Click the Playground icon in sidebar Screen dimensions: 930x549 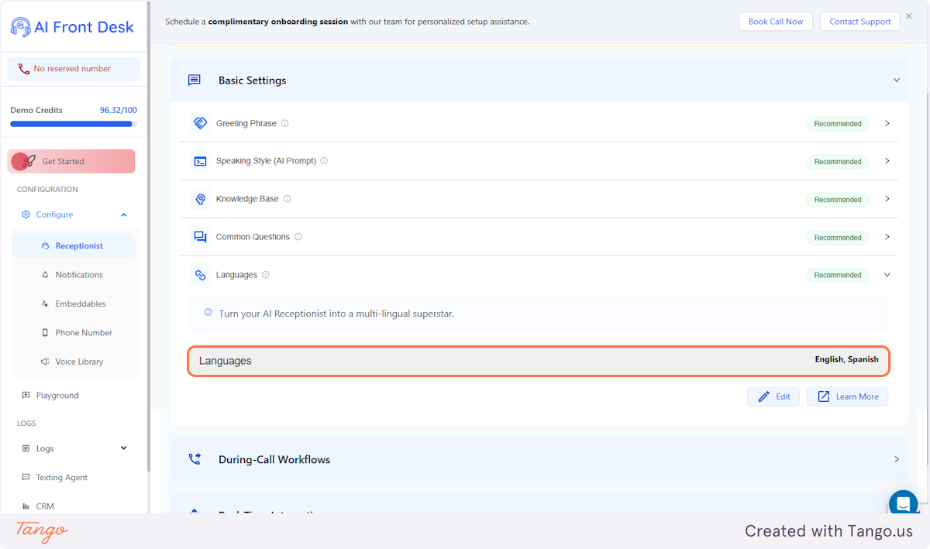[x=26, y=395]
